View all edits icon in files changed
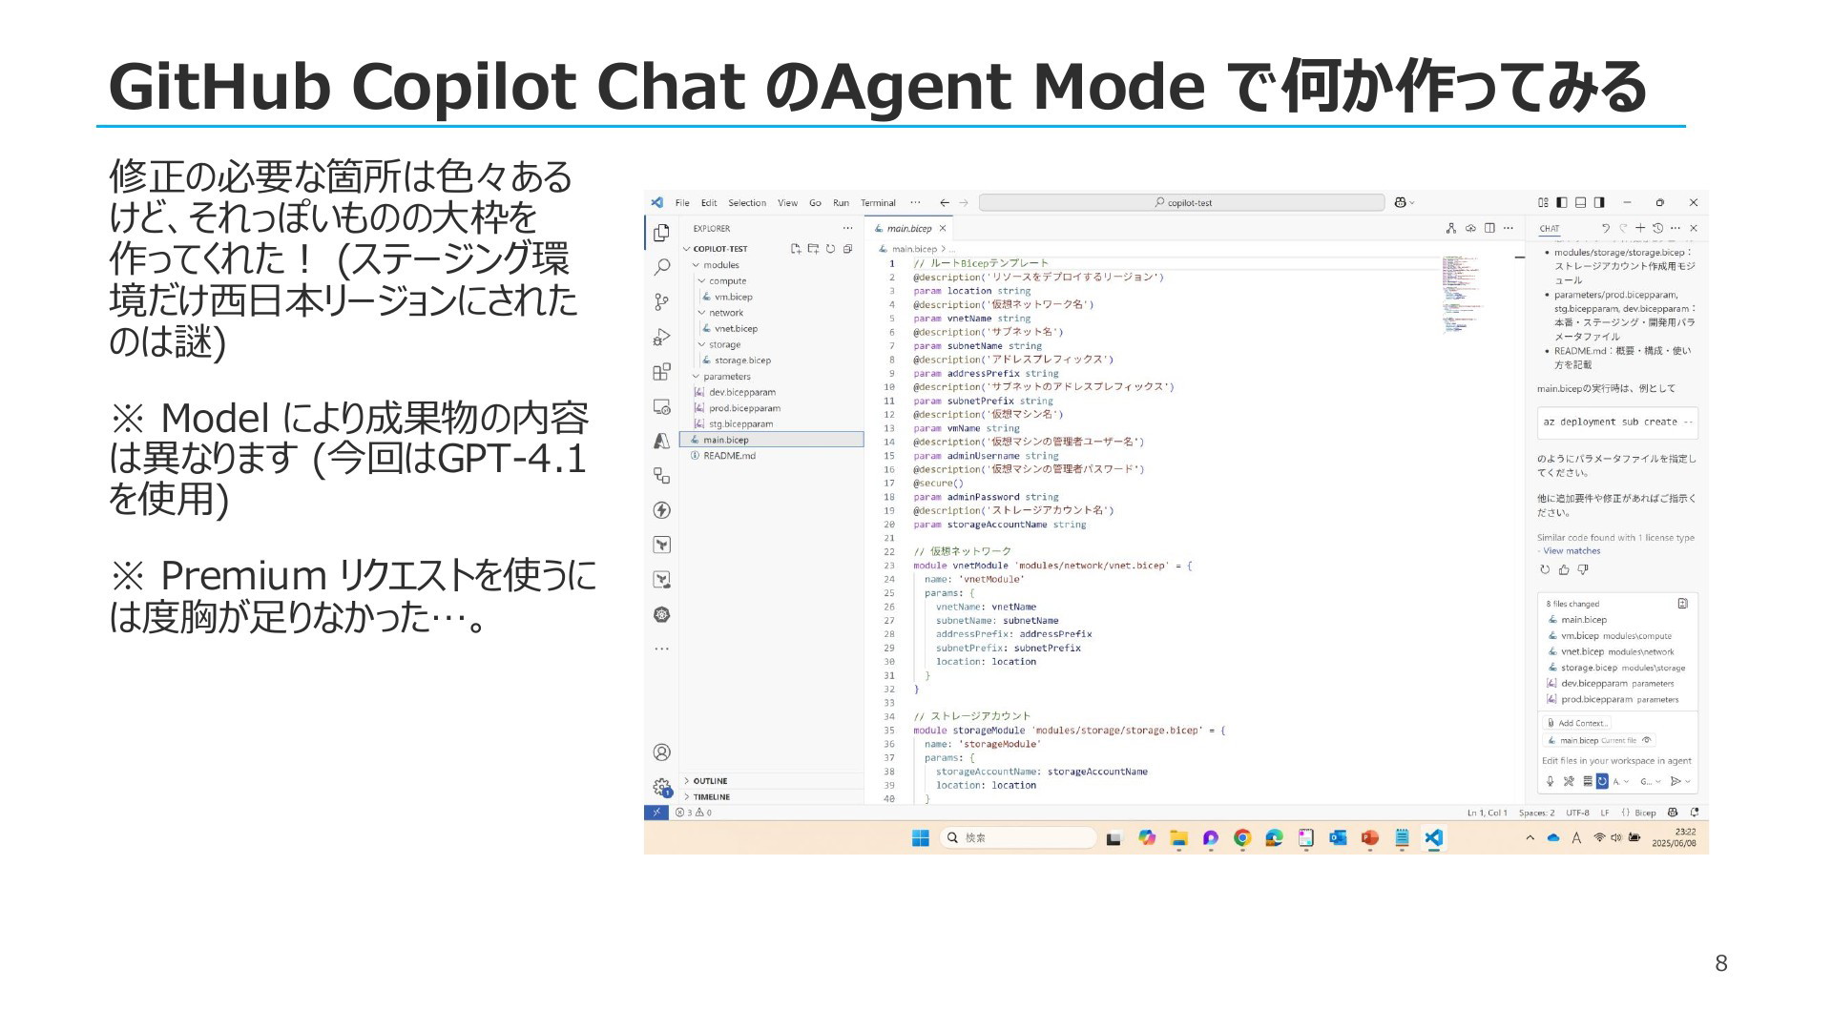This screenshot has width=1832, height=1030. click(1682, 604)
